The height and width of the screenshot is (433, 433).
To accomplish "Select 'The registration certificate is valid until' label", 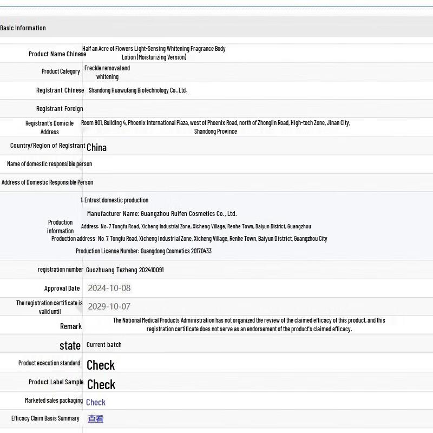I will pyautogui.click(x=49, y=307).
